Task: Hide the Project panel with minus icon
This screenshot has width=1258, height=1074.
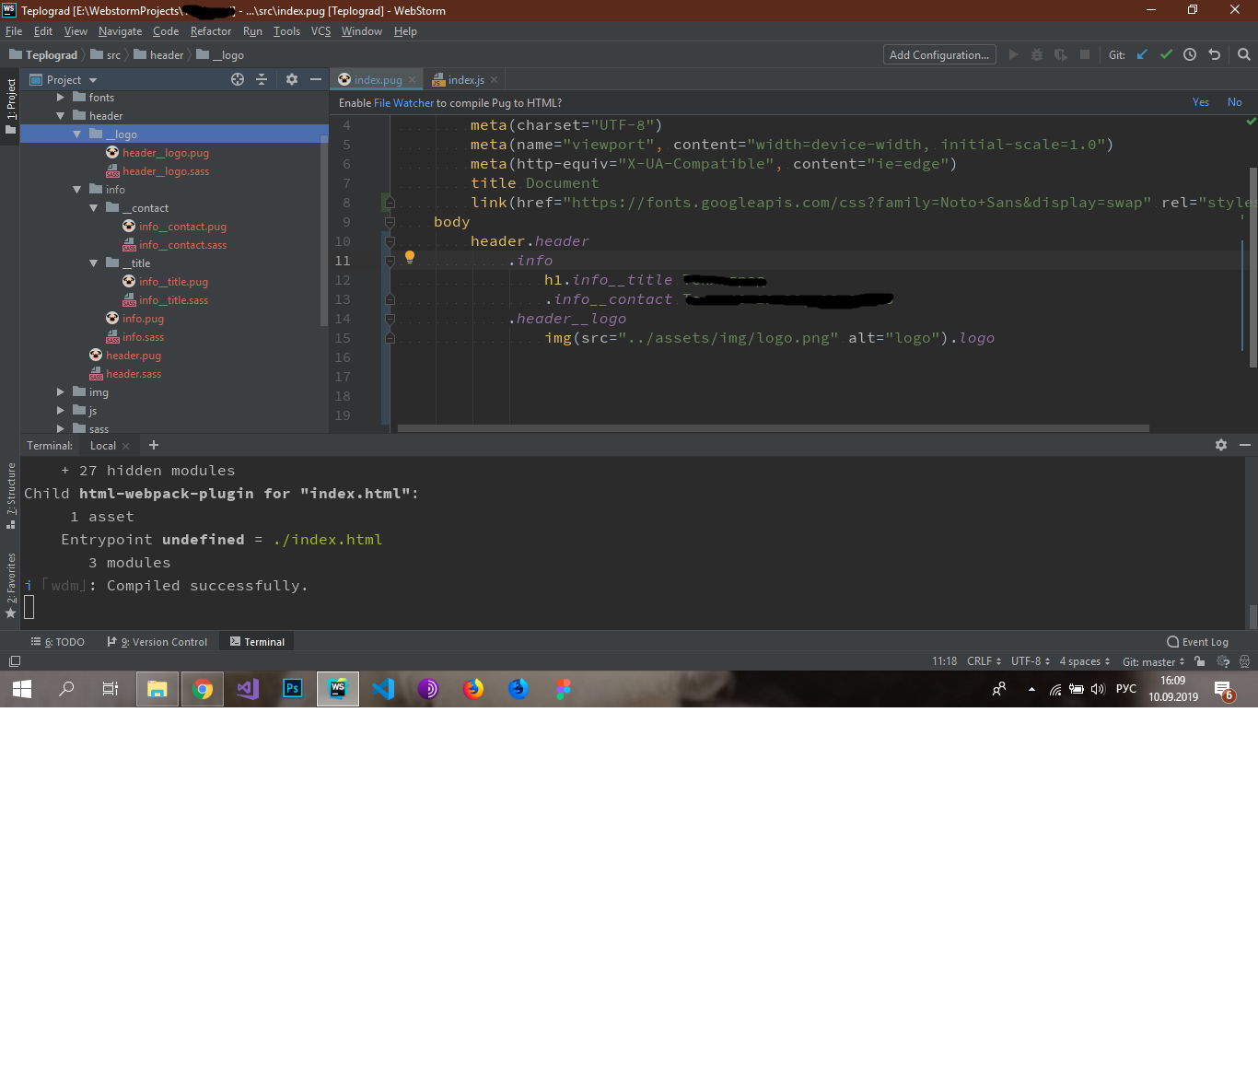Action: 316,79
